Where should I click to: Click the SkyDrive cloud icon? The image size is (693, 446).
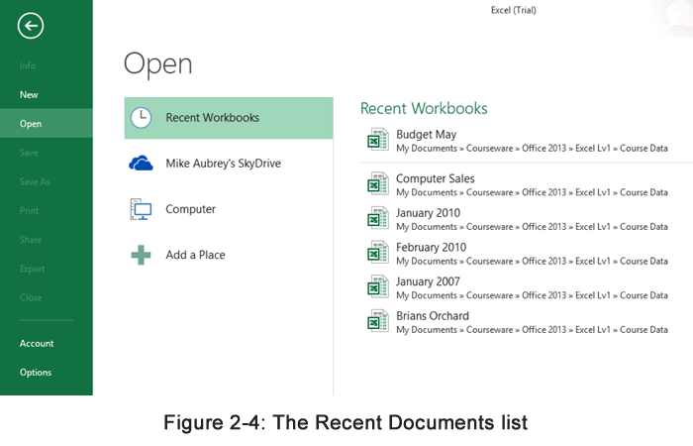[142, 164]
